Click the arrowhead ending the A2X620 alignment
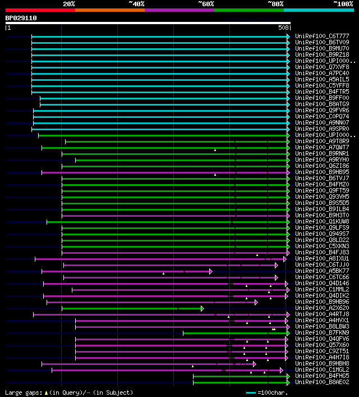 pos(202,309)
